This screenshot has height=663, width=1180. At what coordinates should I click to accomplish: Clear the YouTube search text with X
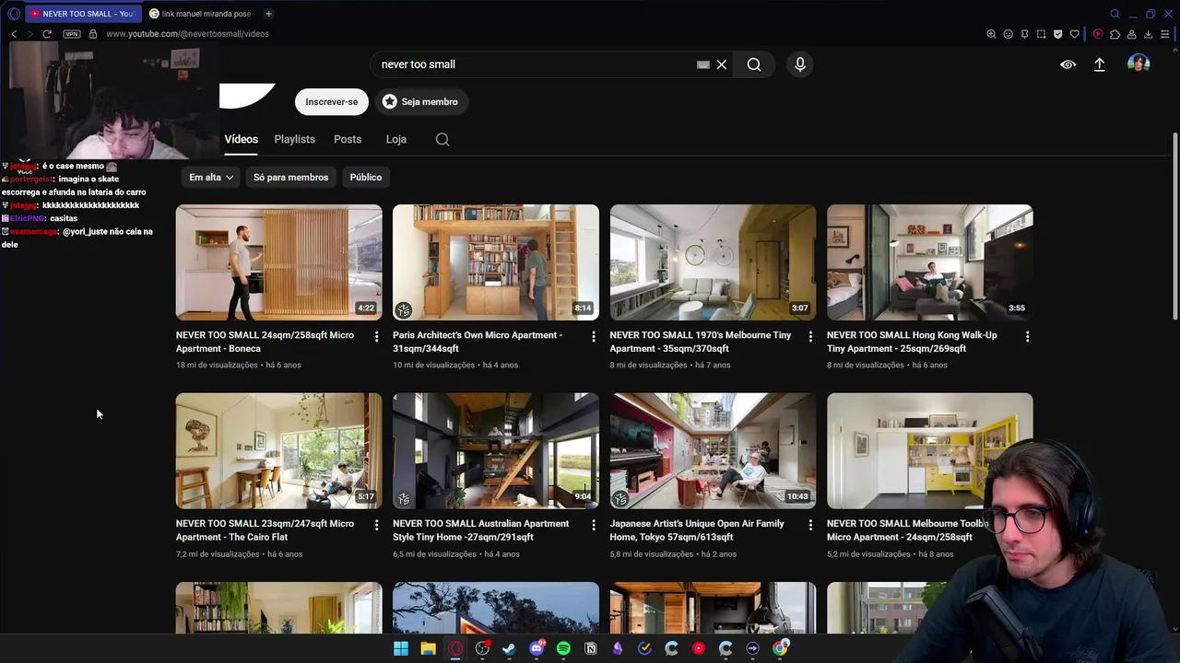pos(722,64)
